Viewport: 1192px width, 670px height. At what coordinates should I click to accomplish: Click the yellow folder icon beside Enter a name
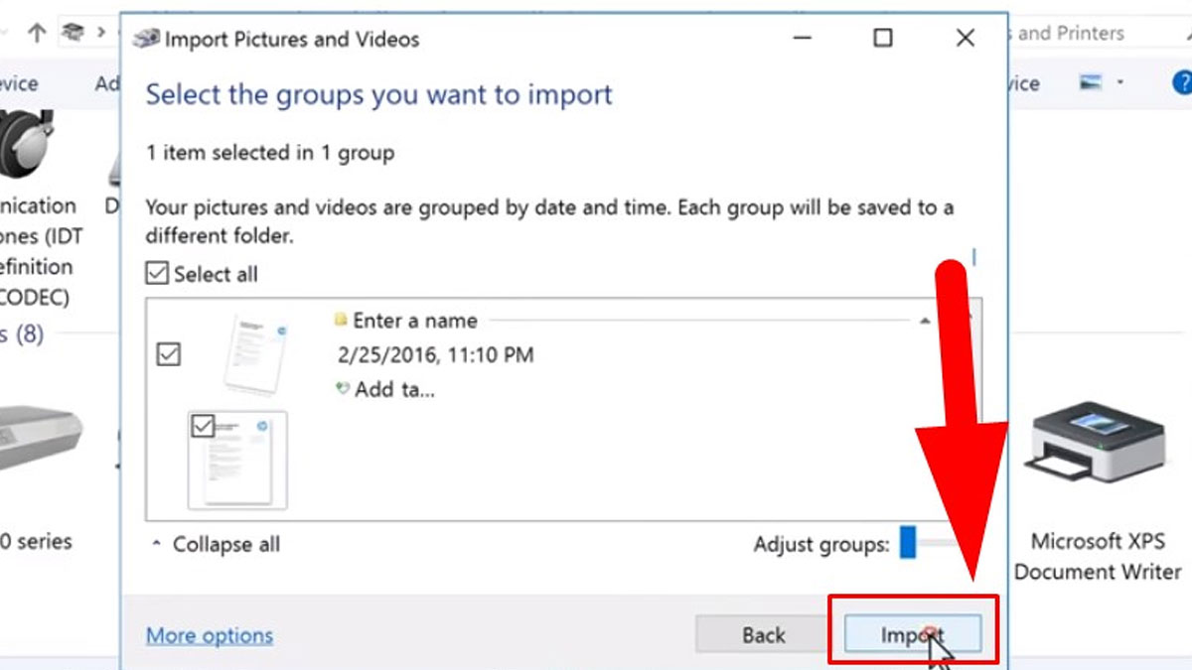341,321
